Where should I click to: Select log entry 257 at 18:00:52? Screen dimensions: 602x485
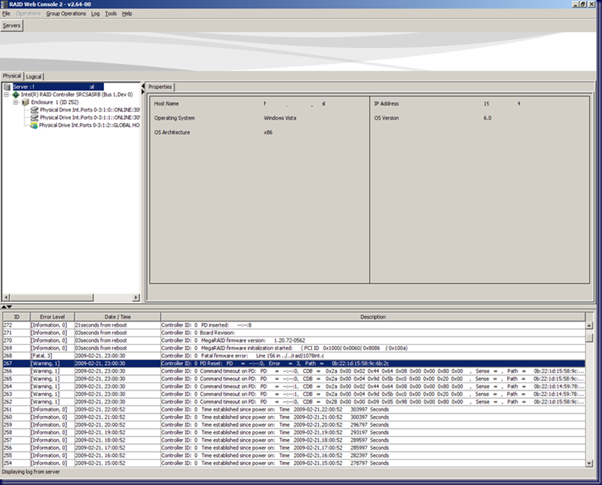click(294, 440)
